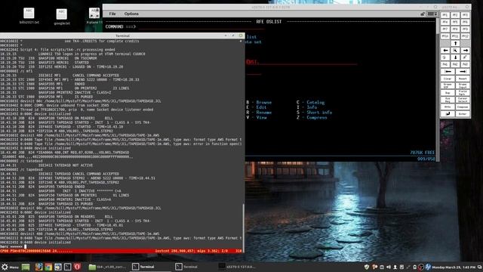Click the PF1 key on keypad
This screenshot has width=483, height=272.
pyautogui.click(x=445, y=15)
